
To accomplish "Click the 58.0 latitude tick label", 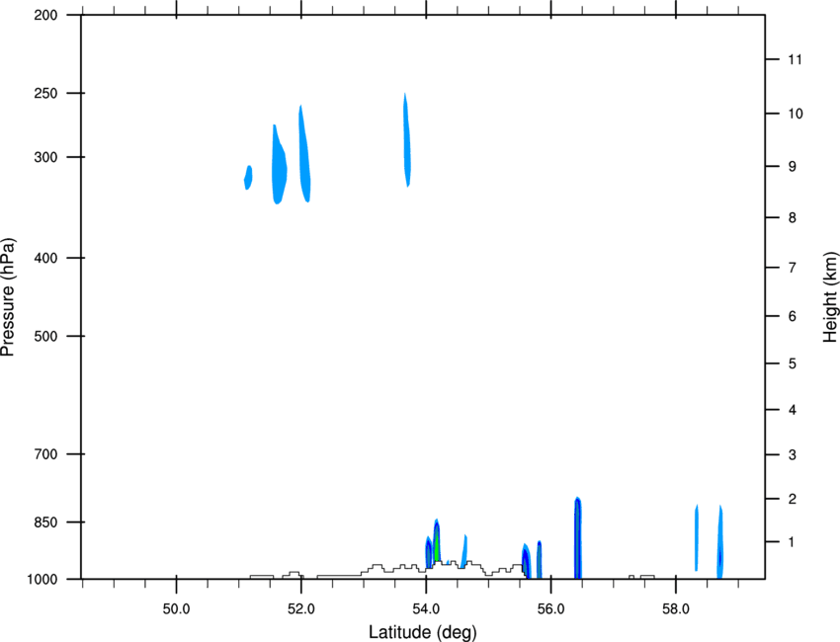I will click(x=676, y=609).
